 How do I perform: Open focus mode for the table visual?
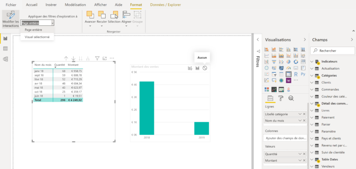pos(104,58)
